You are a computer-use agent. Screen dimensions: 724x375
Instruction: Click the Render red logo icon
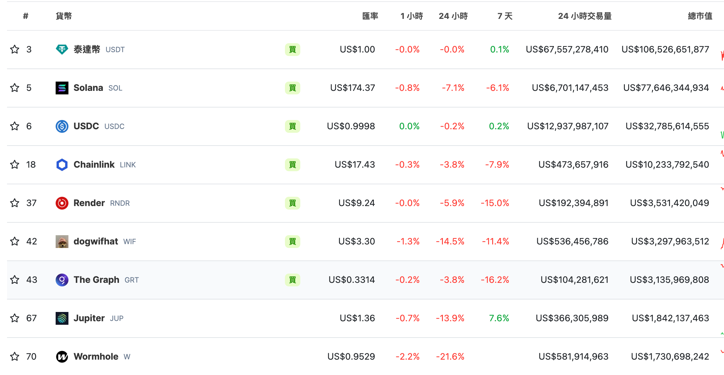pyautogui.click(x=62, y=203)
